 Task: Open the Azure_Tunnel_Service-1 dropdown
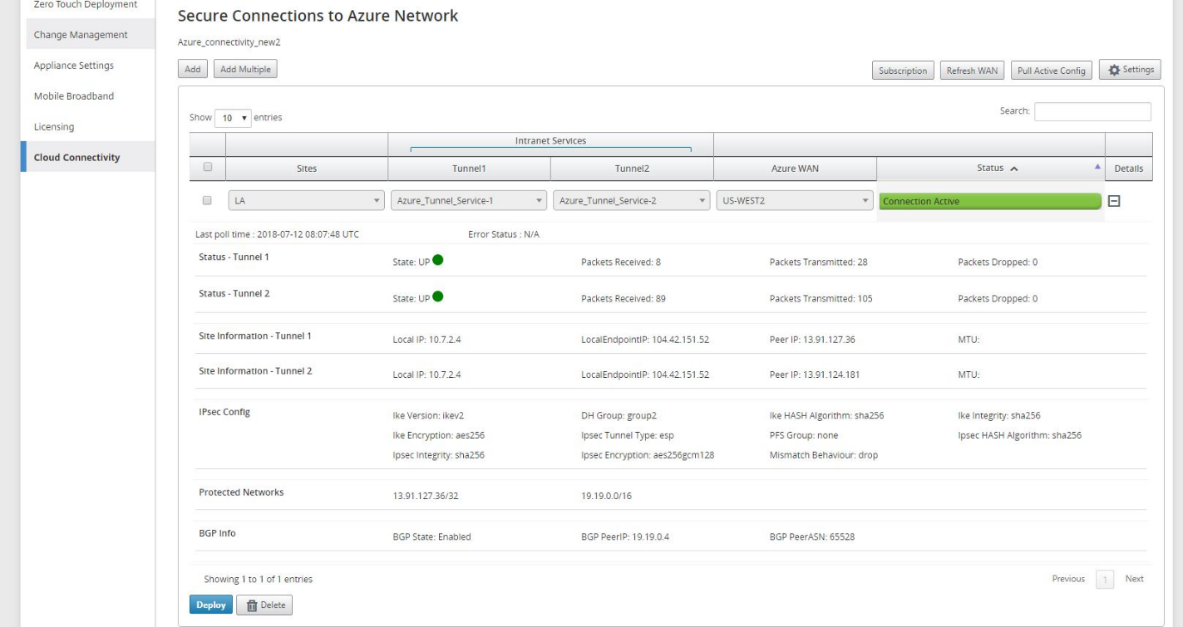468,201
